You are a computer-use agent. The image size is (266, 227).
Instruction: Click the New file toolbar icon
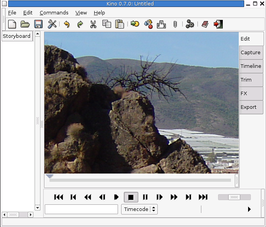coord(12,24)
